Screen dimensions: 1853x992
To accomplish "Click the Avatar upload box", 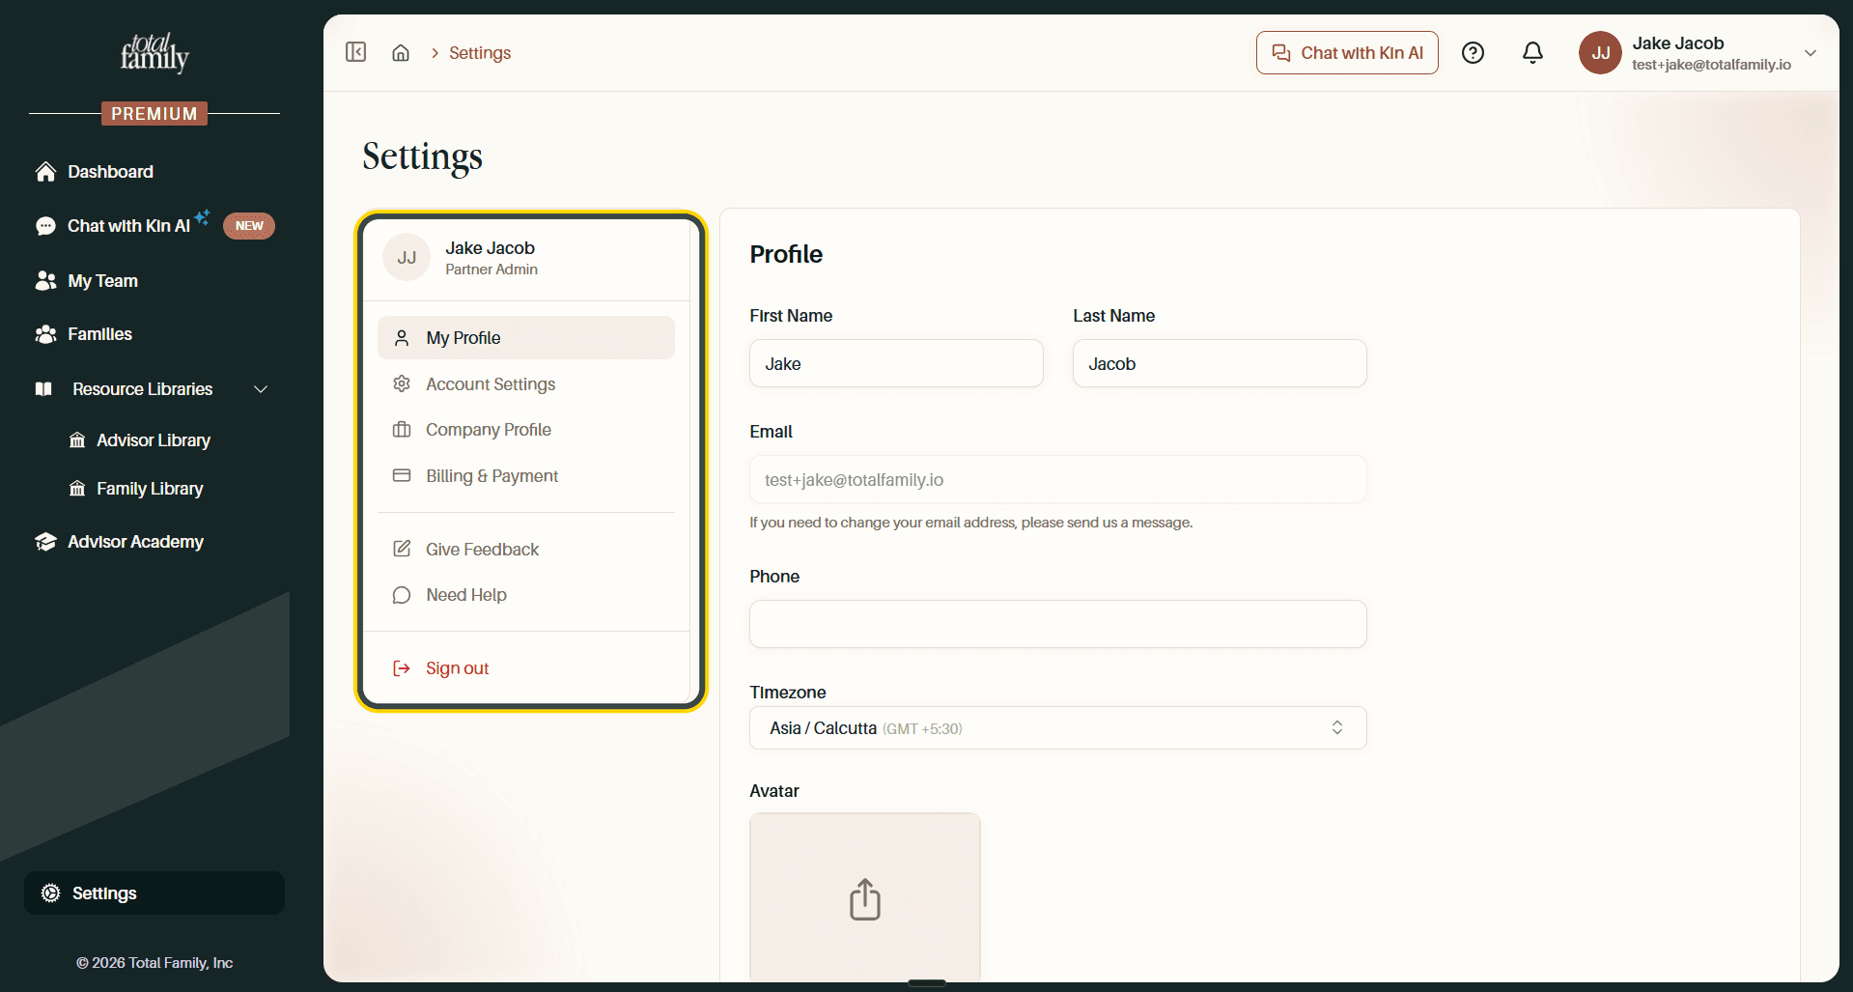I will (x=865, y=897).
